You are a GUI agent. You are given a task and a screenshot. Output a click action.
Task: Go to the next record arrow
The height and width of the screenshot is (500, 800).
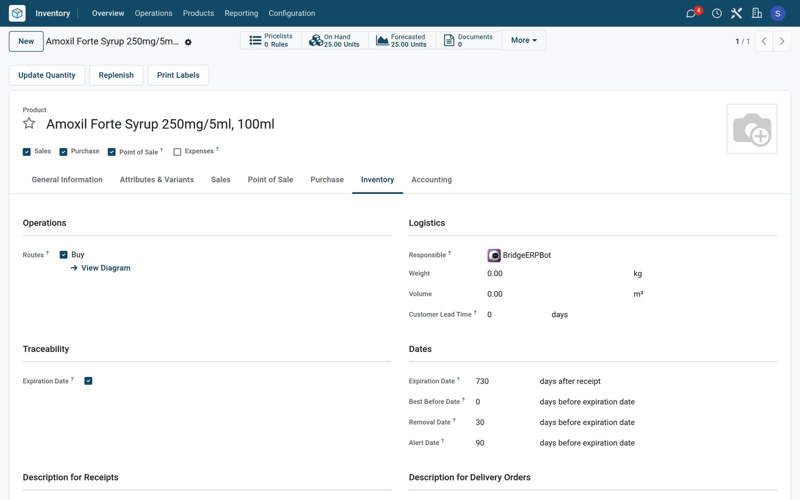click(x=782, y=41)
